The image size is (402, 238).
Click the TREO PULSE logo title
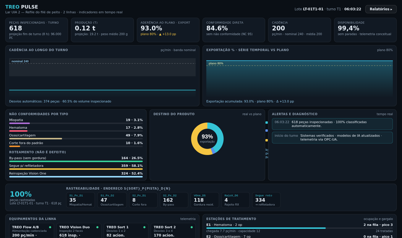pyautogui.click(x=22, y=7)
